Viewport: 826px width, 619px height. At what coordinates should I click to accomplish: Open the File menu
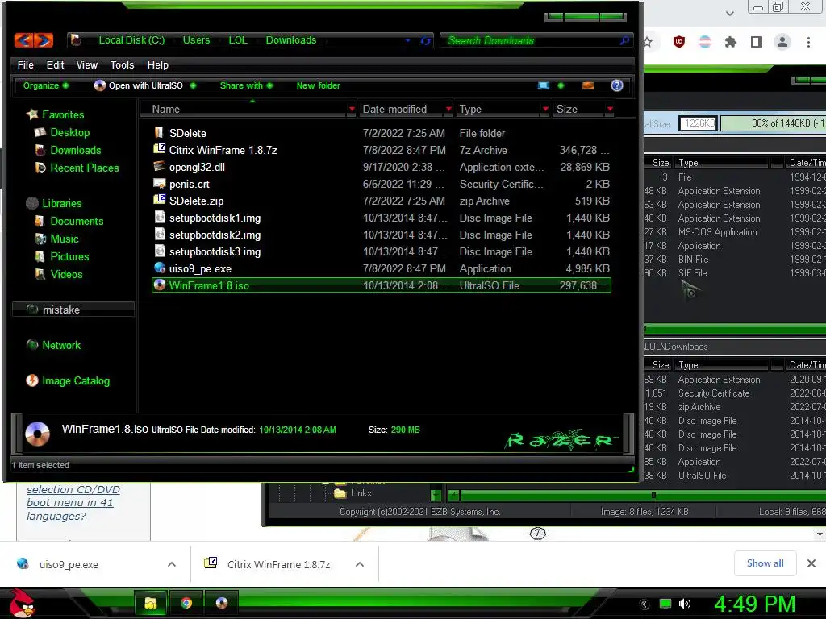[x=25, y=64]
